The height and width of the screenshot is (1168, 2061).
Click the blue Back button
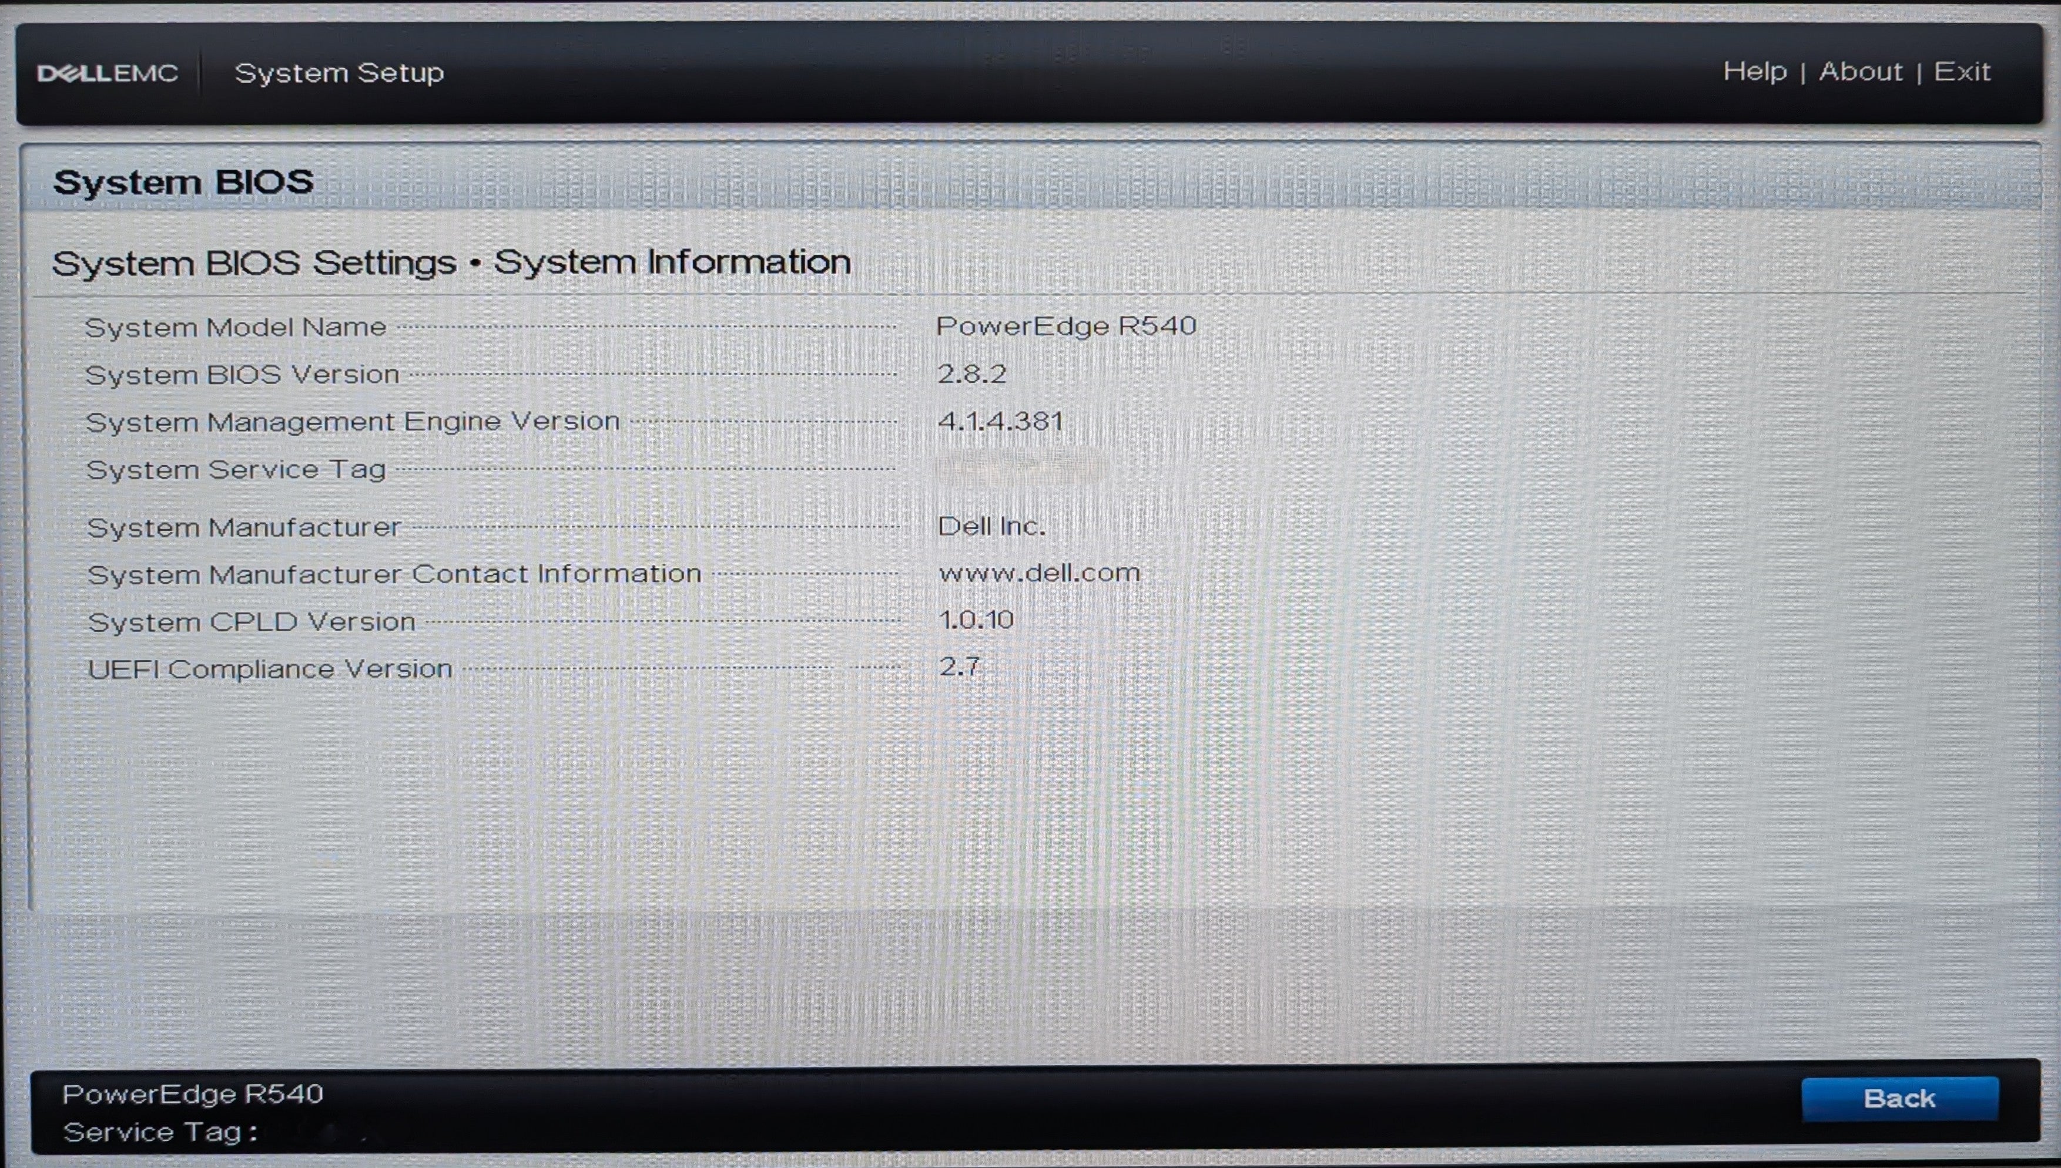click(1900, 1098)
